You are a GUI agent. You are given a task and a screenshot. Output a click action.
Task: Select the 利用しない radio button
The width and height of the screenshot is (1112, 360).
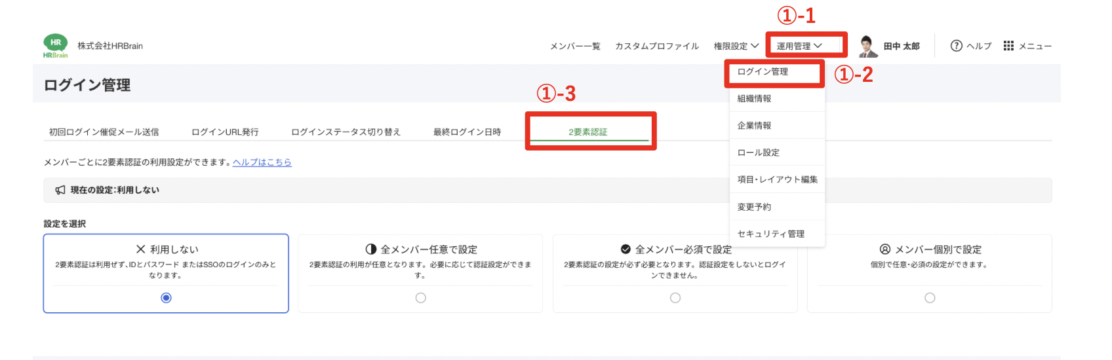(167, 298)
